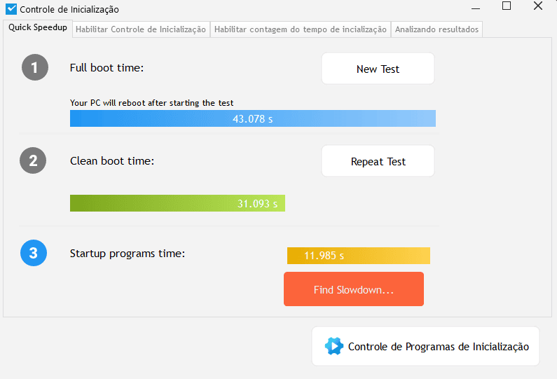Screen dimensions: 557x379
Task: Click the blue checkmark app icon in title bar
Action: pyautogui.click(x=11, y=9)
